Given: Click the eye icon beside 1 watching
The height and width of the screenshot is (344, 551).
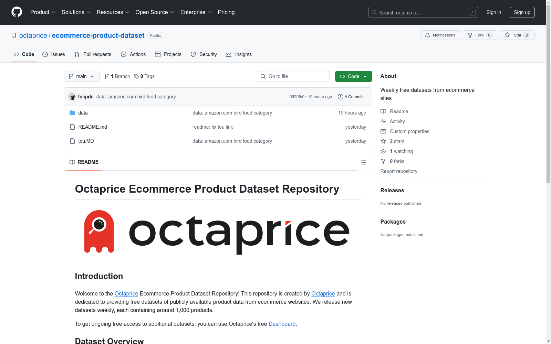Looking at the screenshot, I should coord(383,151).
